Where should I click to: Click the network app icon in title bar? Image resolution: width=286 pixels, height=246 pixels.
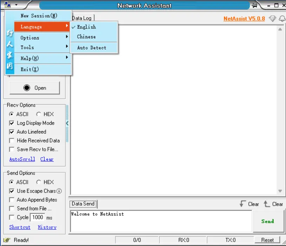click(x=7, y=5)
